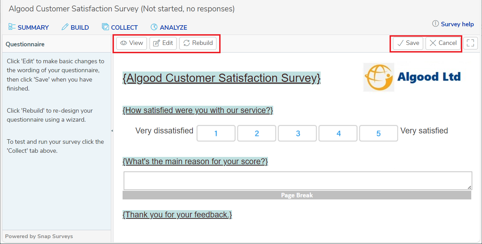Save the questionnaire changes
This screenshot has height=244, width=482.
[x=408, y=43]
